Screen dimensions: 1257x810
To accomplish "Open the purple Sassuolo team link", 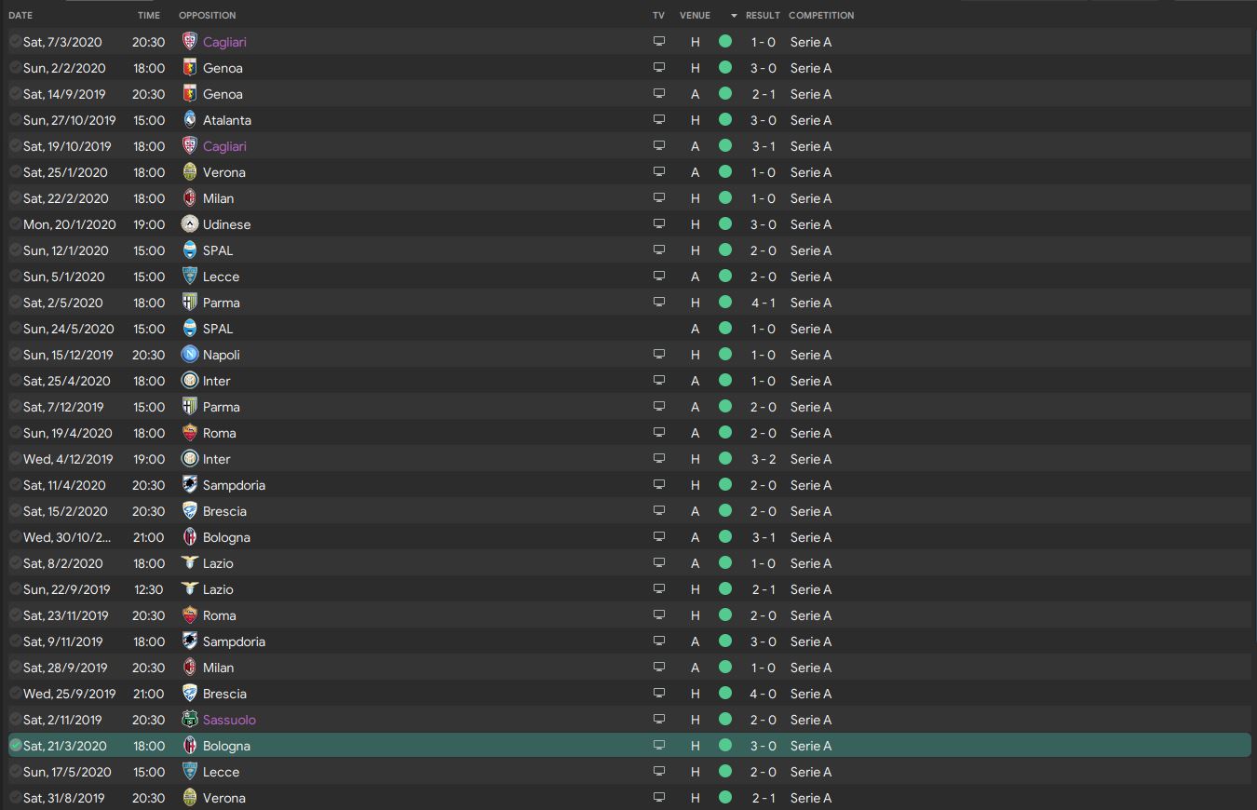I will 229,720.
